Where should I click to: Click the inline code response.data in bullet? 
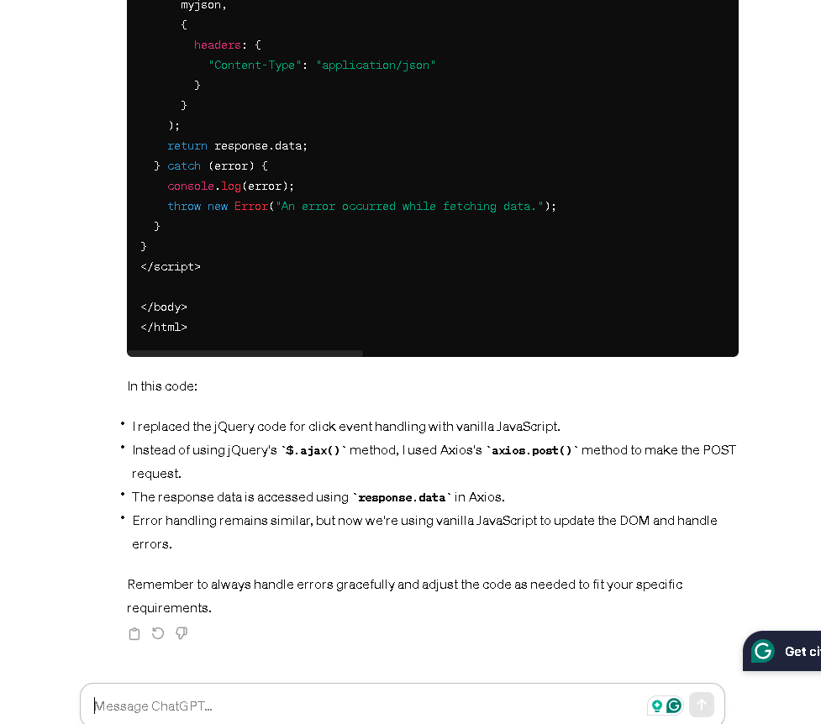point(402,497)
